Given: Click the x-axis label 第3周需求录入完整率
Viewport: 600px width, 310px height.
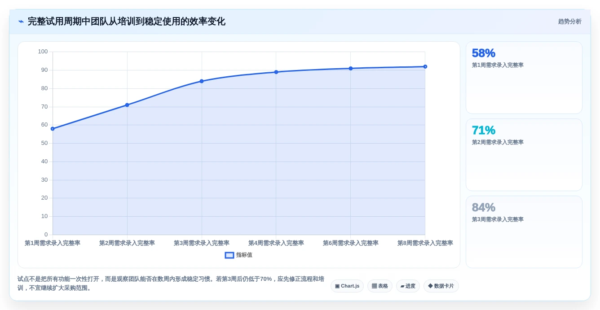Looking at the screenshot, I should click(202, 243).
